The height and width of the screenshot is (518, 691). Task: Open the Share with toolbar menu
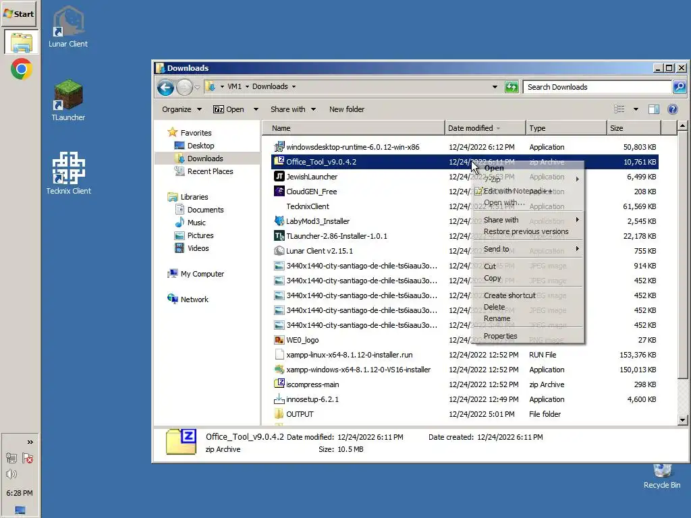293,109
